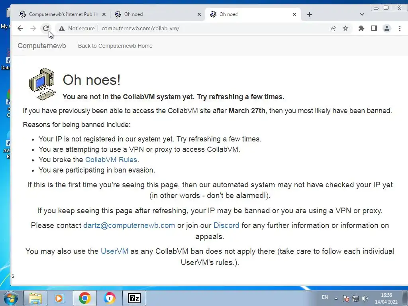Open the Chrome profile avatar menu
Screen dimensions: 408x306
click(x=387, y=28)
